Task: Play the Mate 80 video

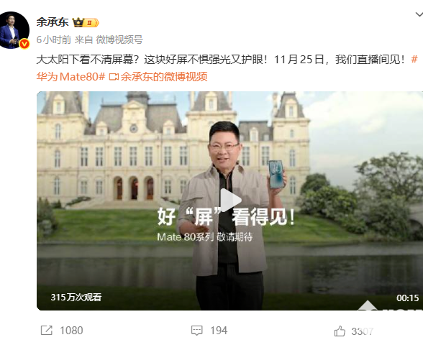Action: (x=231, y=201)
